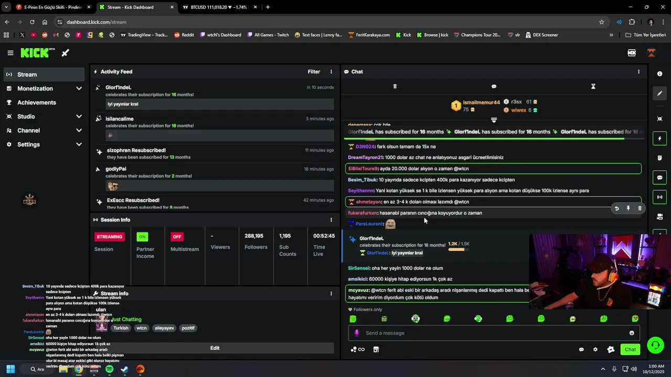This screenshot has height=377, width=671.
Task: Click the star badge icon next to the Chat button
Action: coord(611,350)
